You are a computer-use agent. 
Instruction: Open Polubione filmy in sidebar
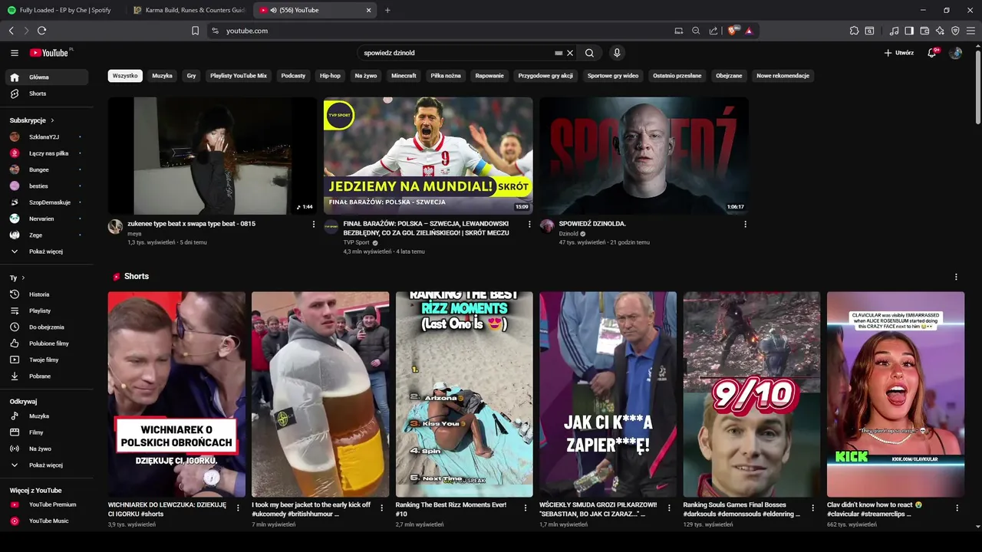coord(47,343)
